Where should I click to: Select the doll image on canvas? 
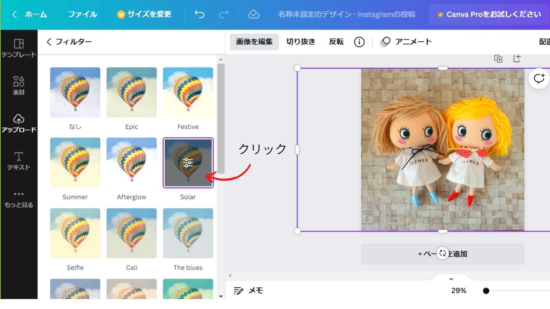[443, 150]
